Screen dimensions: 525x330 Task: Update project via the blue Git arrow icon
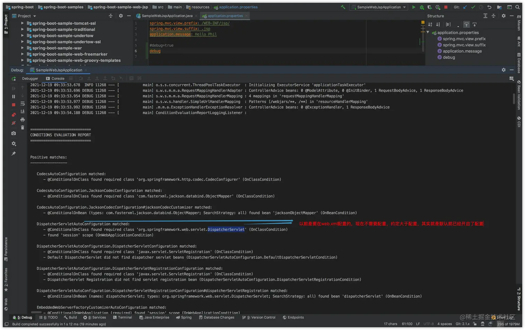pyautogui.click(x=465, y=7)
